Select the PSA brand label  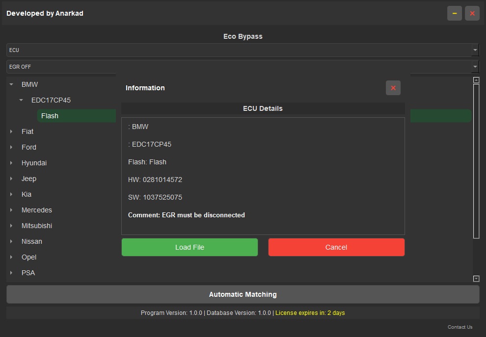(28, 273)
